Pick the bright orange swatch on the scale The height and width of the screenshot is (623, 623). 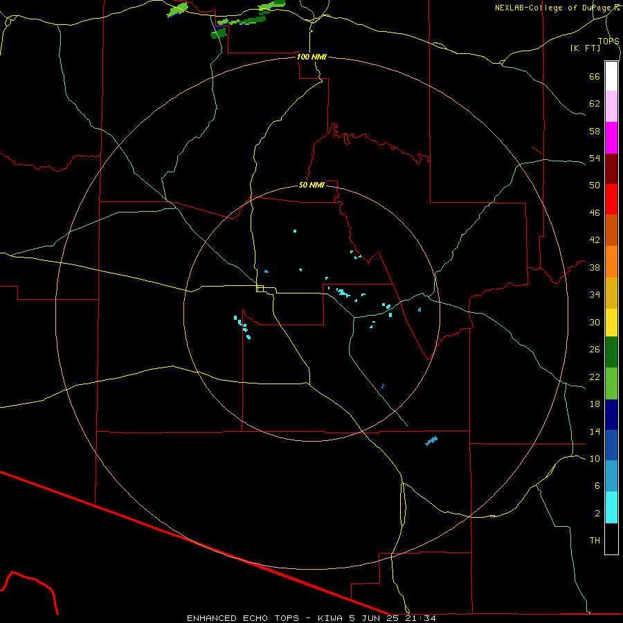pyautogui.click(x=611, y=262)
